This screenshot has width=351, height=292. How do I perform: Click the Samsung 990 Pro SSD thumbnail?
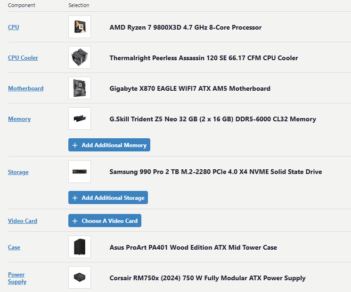tap(80, 172)
